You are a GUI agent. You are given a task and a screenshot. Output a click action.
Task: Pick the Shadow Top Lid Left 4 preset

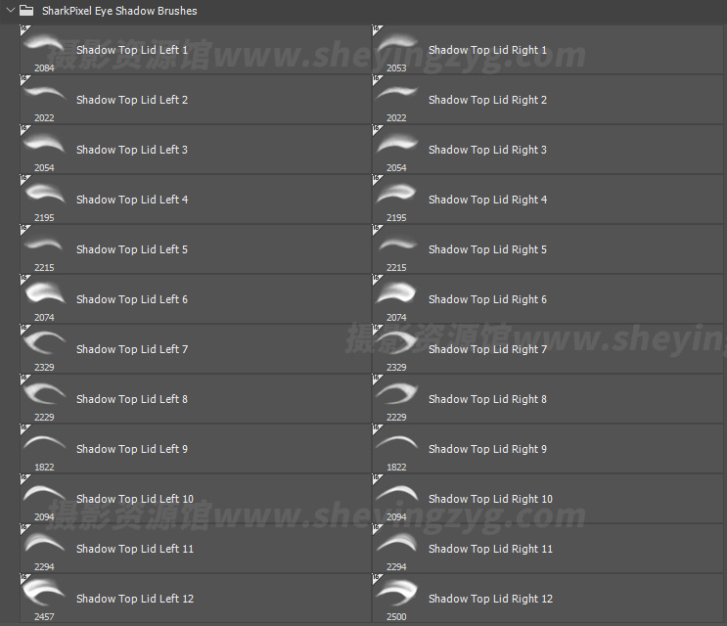[x=132, y=200]
